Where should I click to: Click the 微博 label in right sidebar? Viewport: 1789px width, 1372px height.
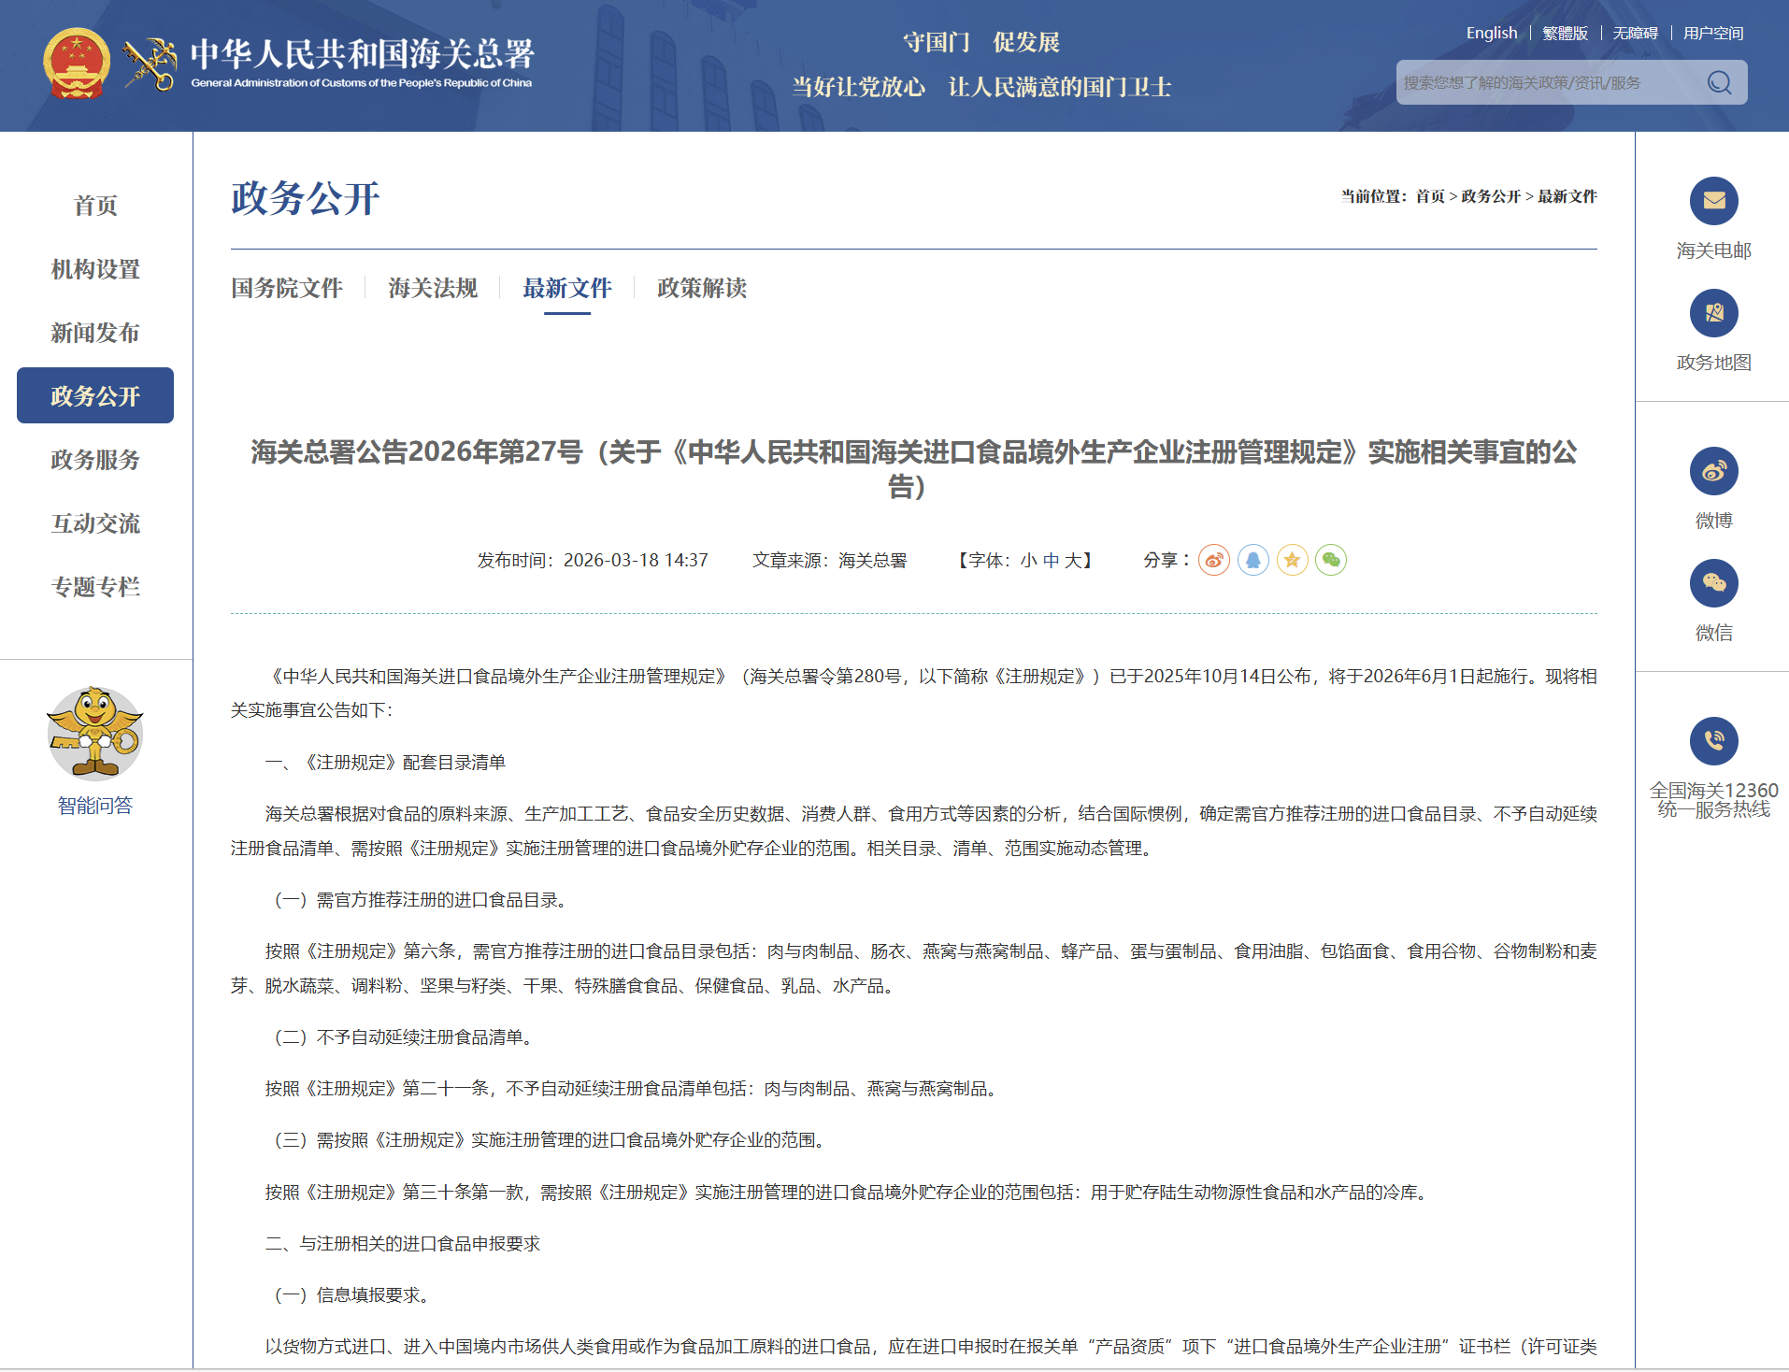pyautogui.click(x=1713, y=521)
